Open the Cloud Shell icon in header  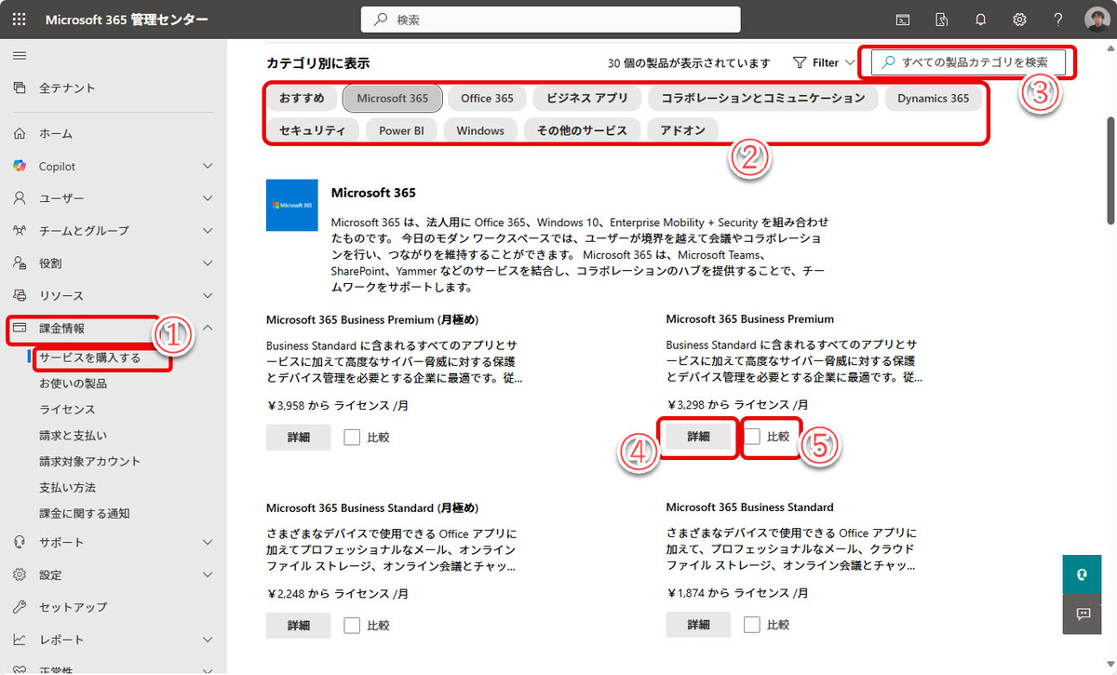click(x=902, y=20)
